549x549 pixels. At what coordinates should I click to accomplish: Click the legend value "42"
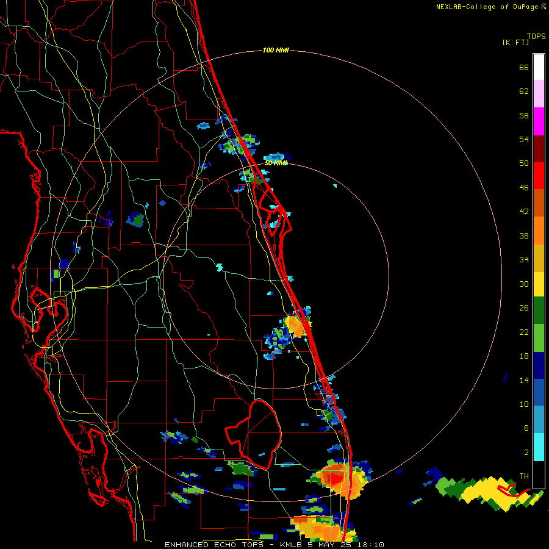point(524,212)
